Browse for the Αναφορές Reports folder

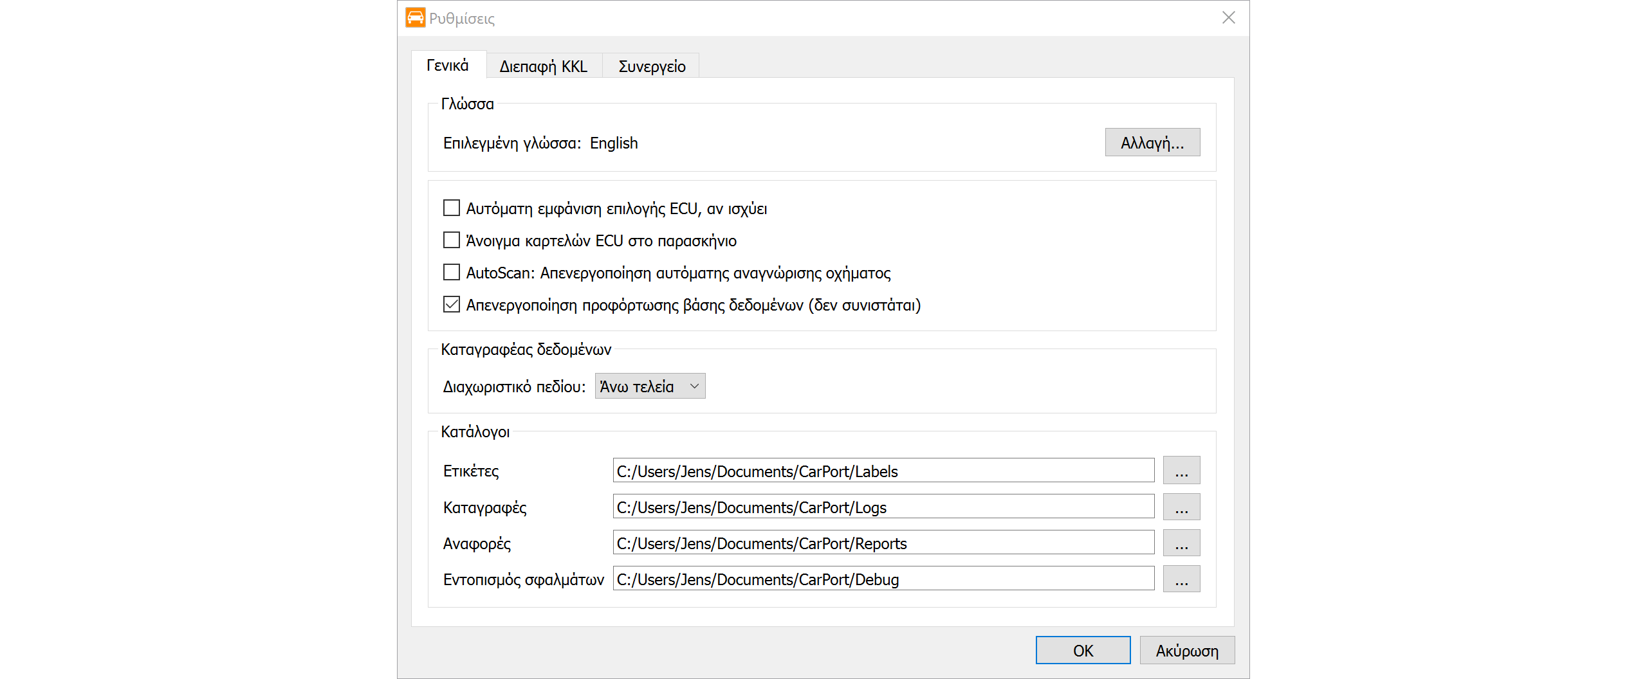tap(1181, 543)
